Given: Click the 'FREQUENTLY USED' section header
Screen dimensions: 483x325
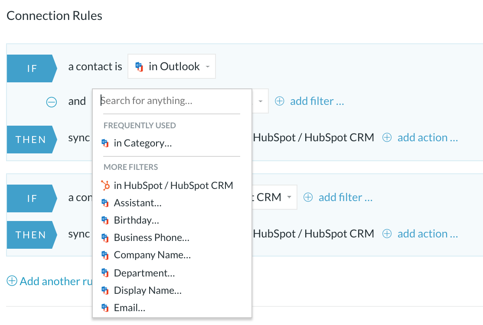Looking at the screenshot, I should click(140, 126).
